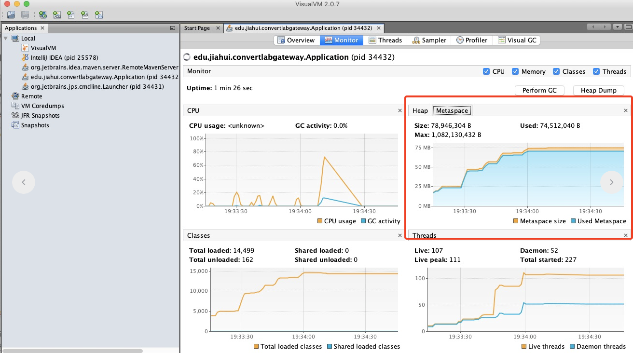Click the orange Metaspace size legend swatch
633x353 pixels.
coord(515,221)
